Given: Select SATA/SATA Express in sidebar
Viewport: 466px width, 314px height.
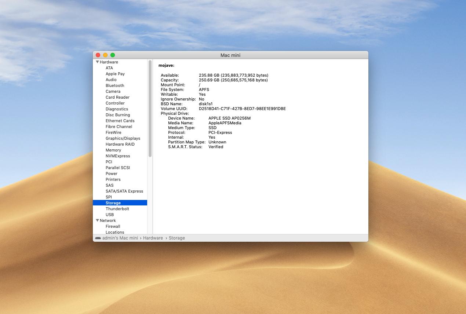Looking at the screenshot, I should 124,191.
